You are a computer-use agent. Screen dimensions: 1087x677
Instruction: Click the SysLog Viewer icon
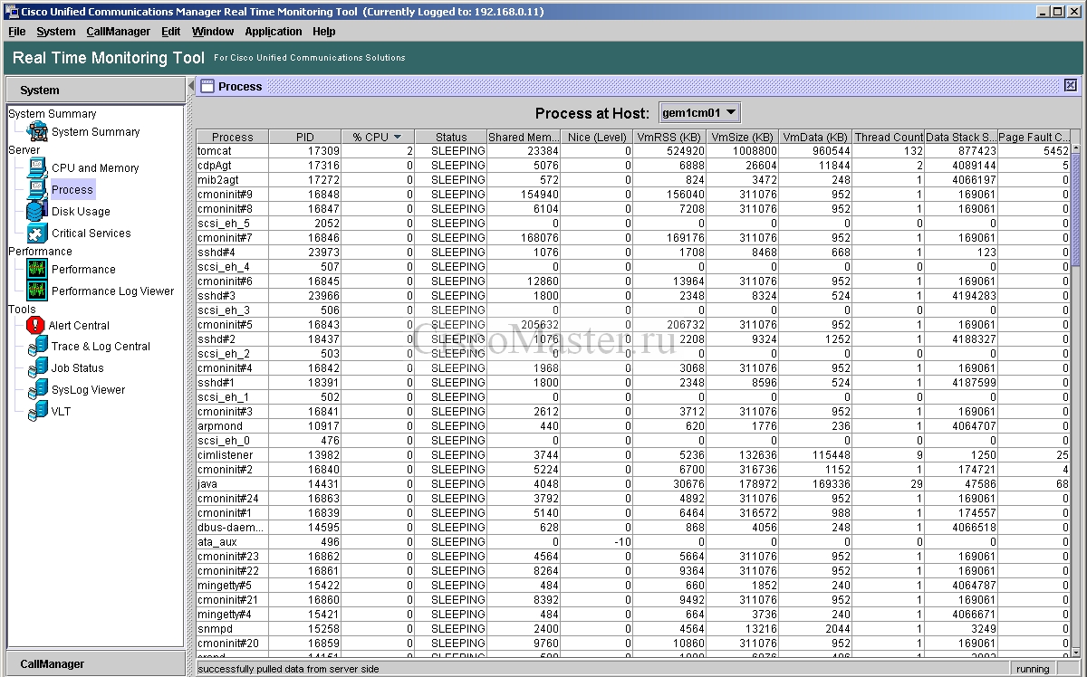pos(37,389)
